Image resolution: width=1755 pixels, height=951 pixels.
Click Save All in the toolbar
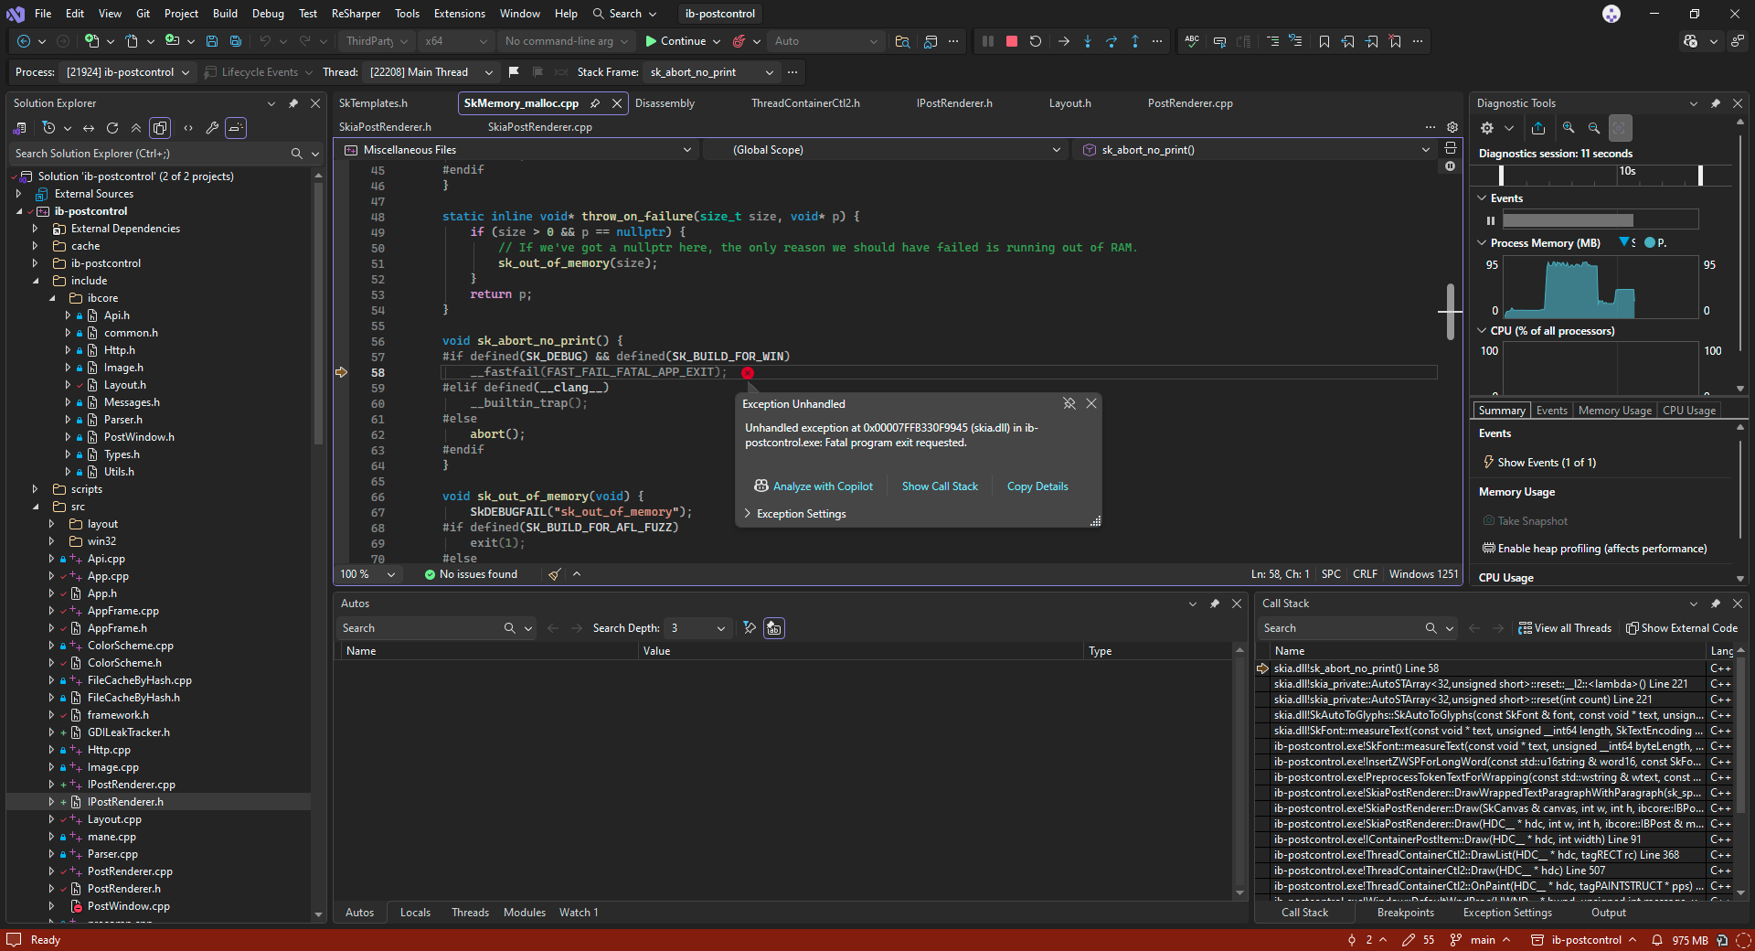pyautogui.click(x=236, y=41)
